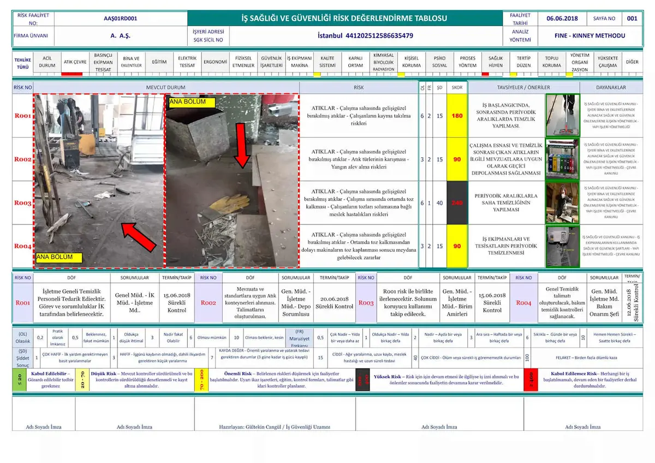Click the yellow 70-200 important risk swatch
The width and height of the screenshot is (655, 463).
[x=200, y=381]
